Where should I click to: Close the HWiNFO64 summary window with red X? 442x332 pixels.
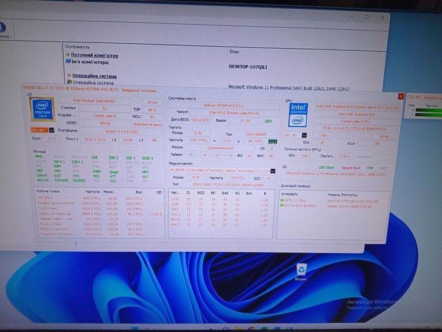point(401,96)
